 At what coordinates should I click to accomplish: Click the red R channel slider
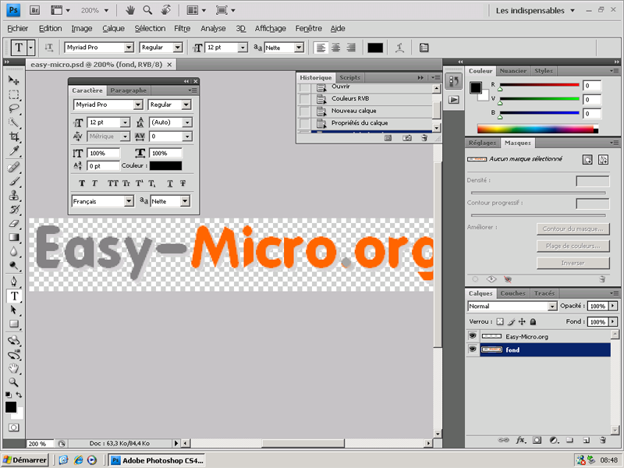539,85
